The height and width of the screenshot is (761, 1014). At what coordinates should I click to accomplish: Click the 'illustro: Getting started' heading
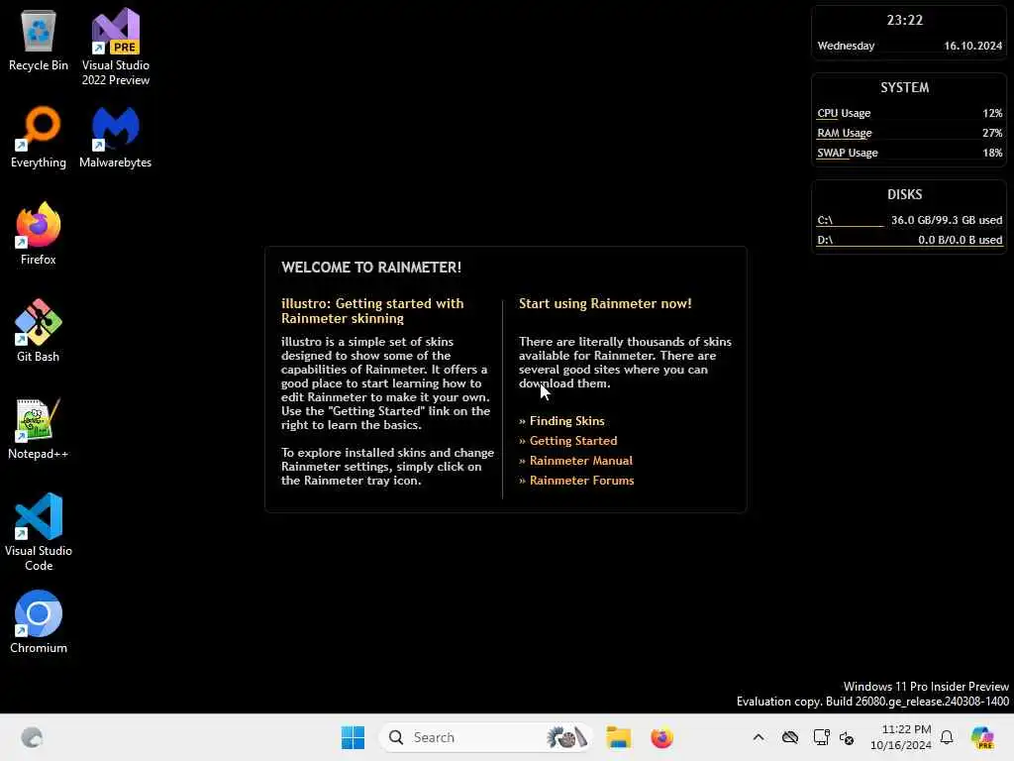[372, 310]
